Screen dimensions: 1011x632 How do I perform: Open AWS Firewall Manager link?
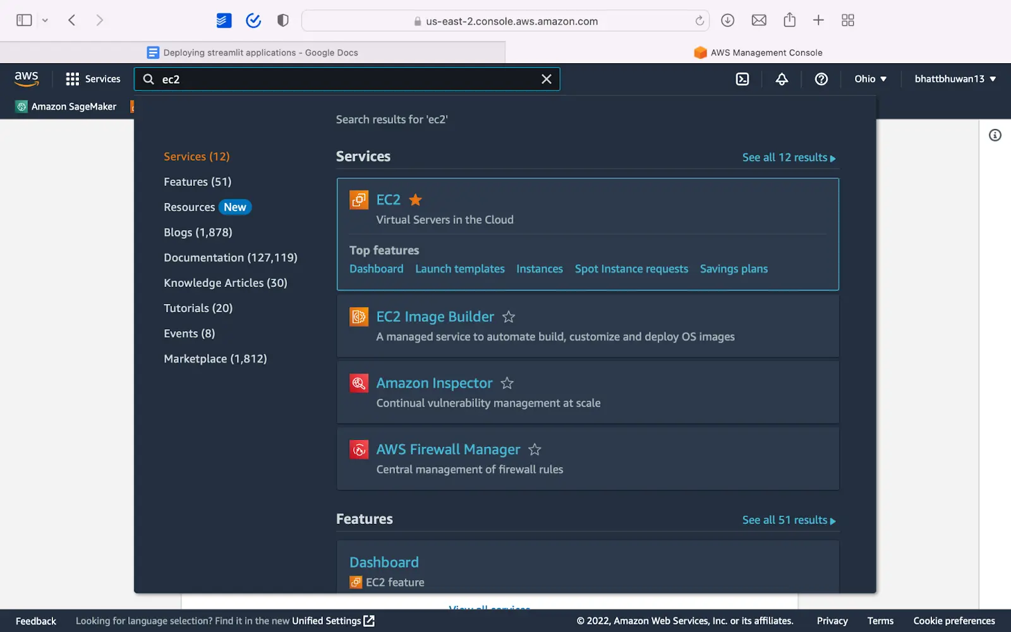(x=448, y=449)
